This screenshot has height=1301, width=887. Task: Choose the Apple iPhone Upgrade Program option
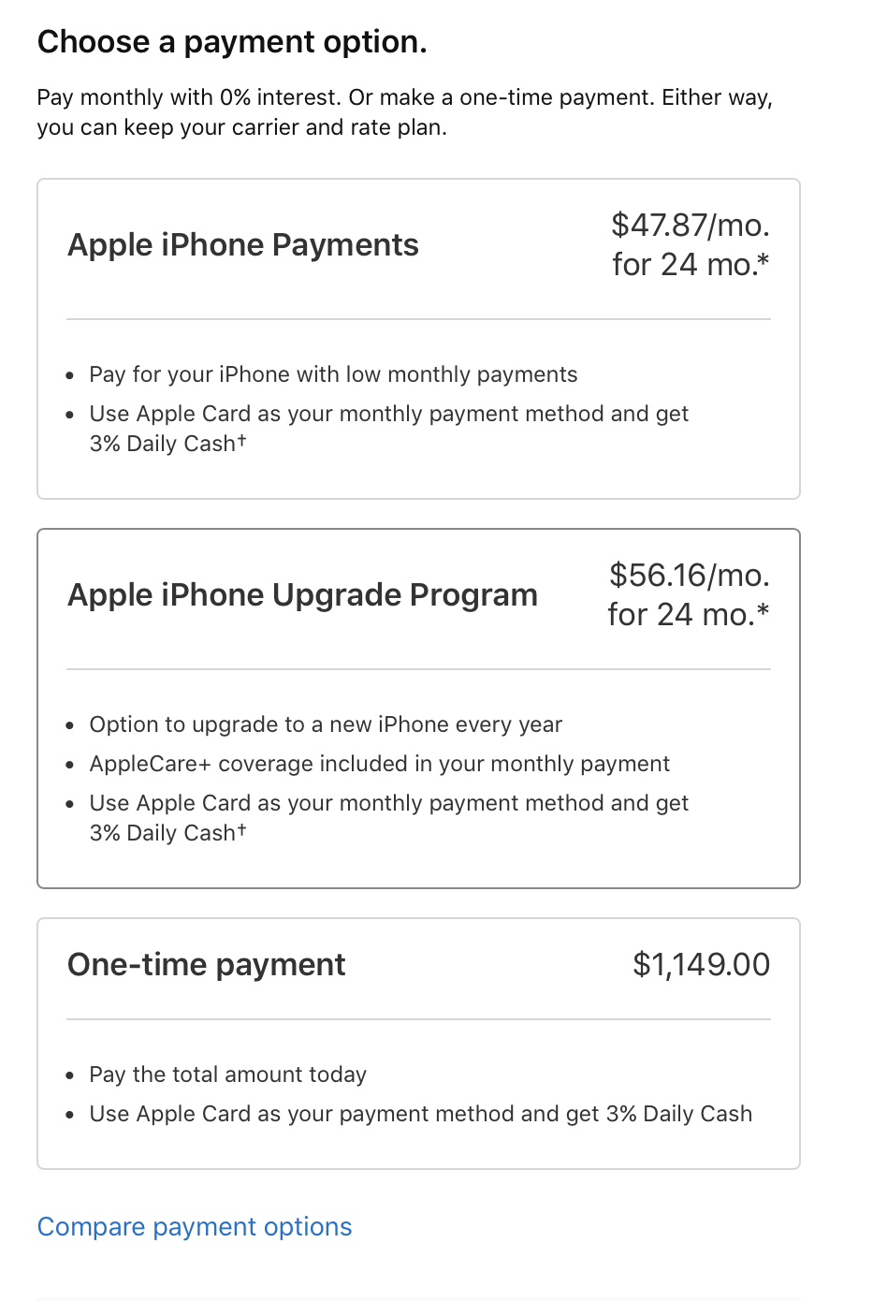pos(302,595)
